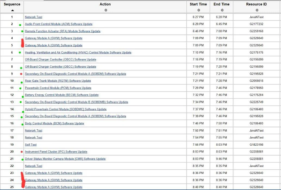Open HVAC Control Module Software Update link
Screen dimensions: 281x190
78,52
